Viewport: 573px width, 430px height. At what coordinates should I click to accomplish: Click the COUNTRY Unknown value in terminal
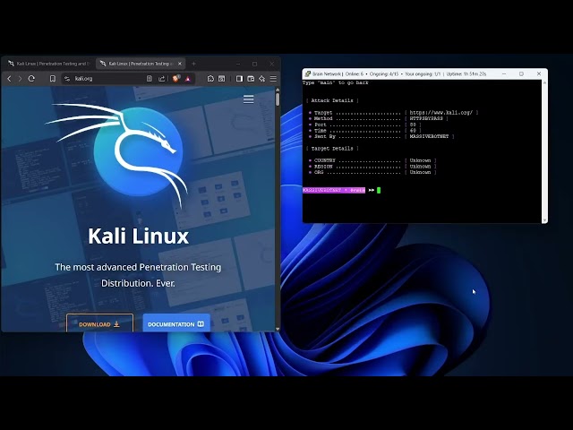420,160
